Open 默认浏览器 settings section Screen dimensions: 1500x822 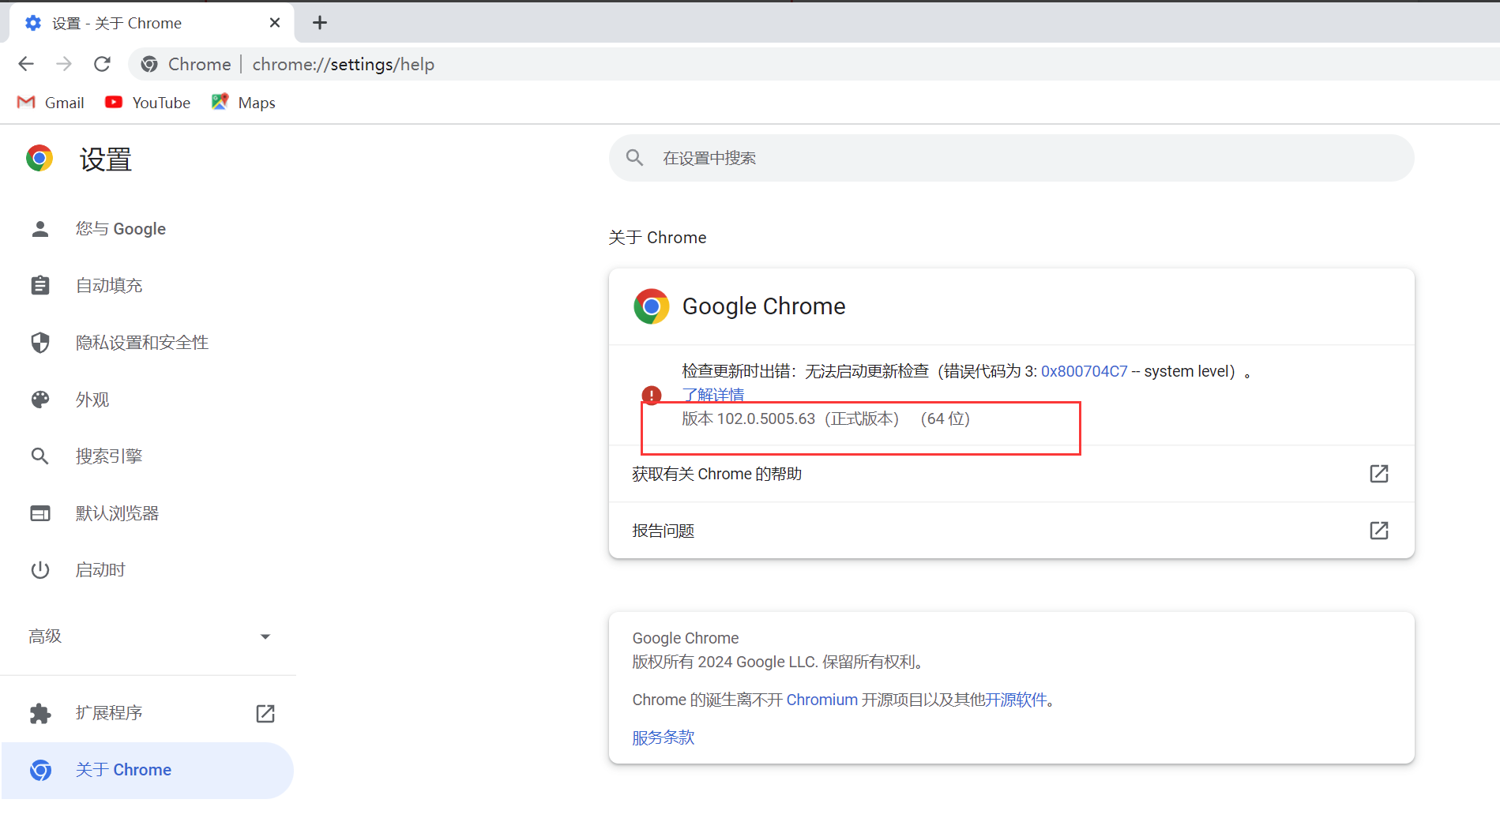pos(148,513)
